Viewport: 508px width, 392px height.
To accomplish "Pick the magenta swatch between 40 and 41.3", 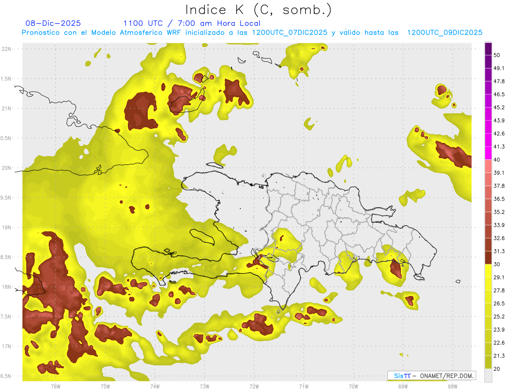I will point(488,153).
